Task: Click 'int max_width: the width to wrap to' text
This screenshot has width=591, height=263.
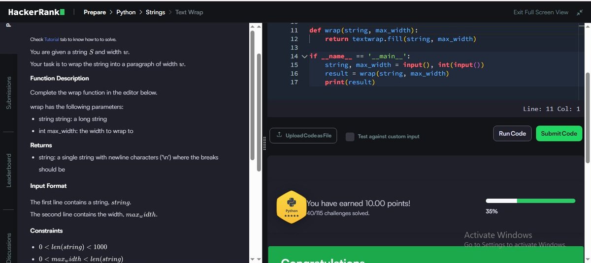Action: [x=86, y=131]
